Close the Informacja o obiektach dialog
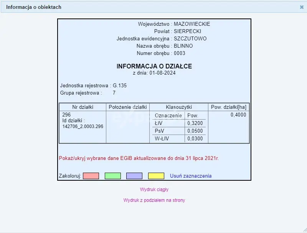Viewport: 307px width, 233px height. pyautogui.click(x=302, y=7)
